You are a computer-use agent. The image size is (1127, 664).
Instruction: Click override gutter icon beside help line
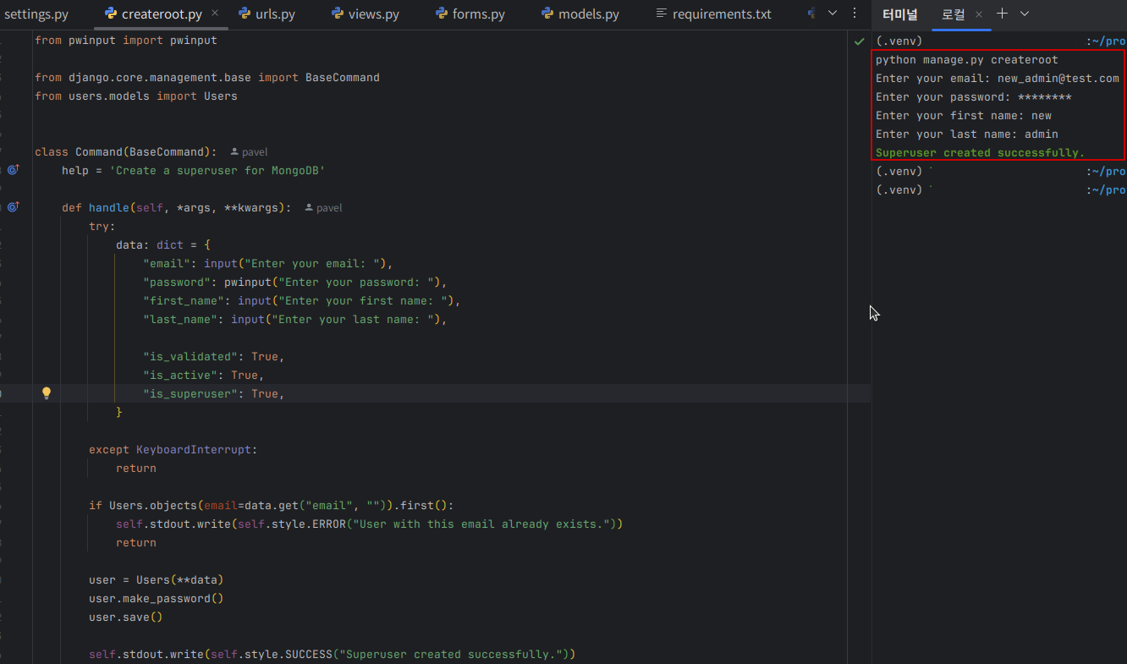pyautogui.click(x=13, y=170)
